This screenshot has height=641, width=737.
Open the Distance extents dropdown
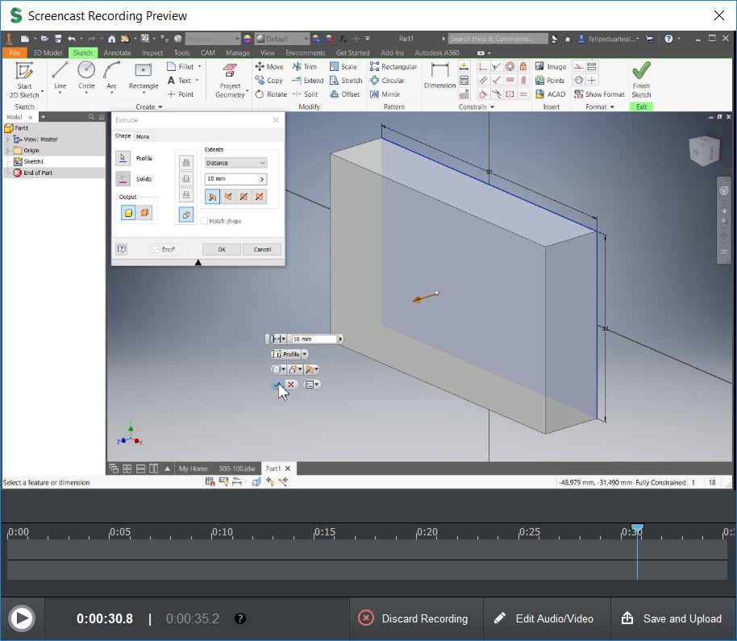263,162
